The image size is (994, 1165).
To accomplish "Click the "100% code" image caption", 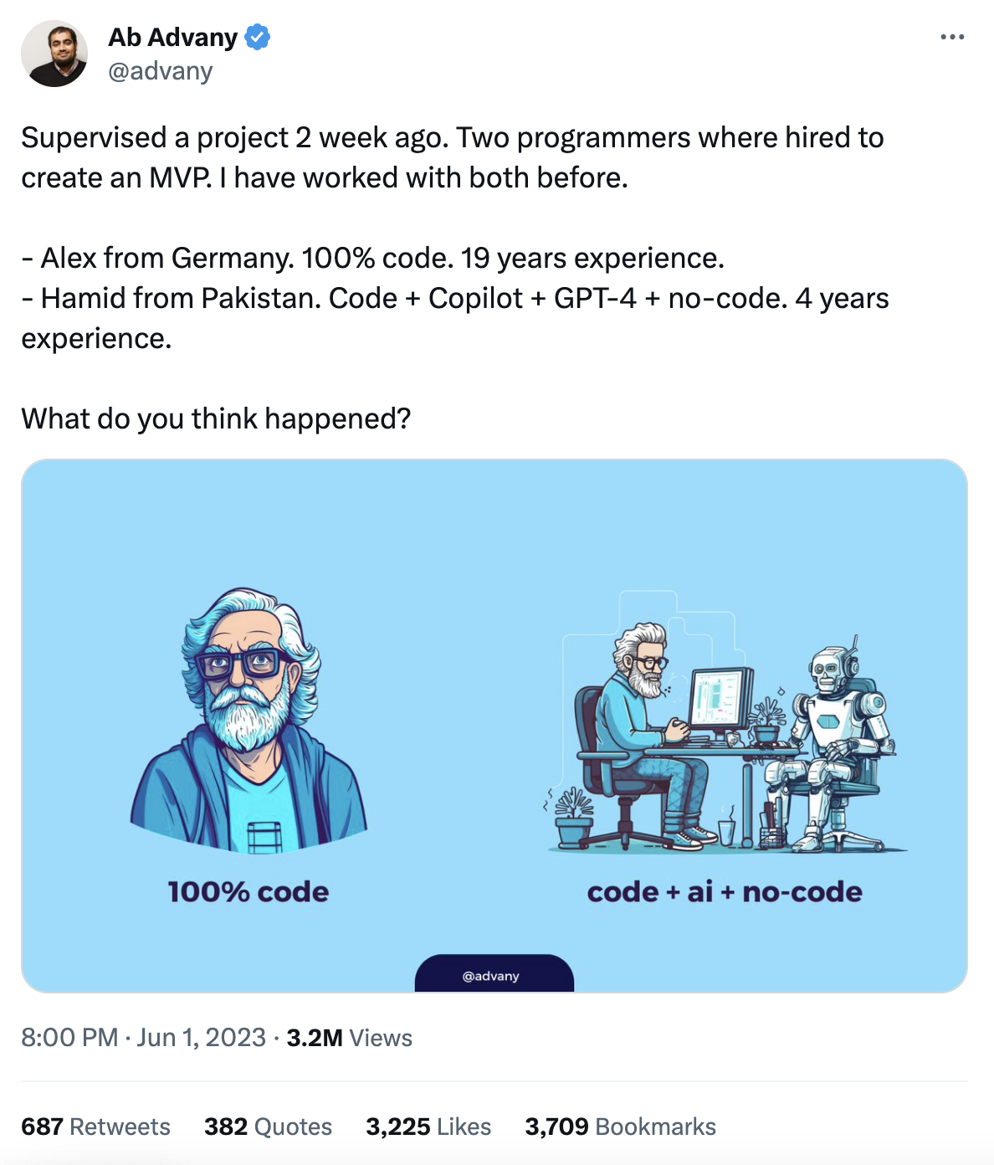I will 248,892.
